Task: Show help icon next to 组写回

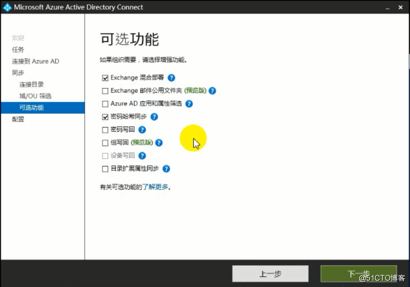Action: point(159,143)
